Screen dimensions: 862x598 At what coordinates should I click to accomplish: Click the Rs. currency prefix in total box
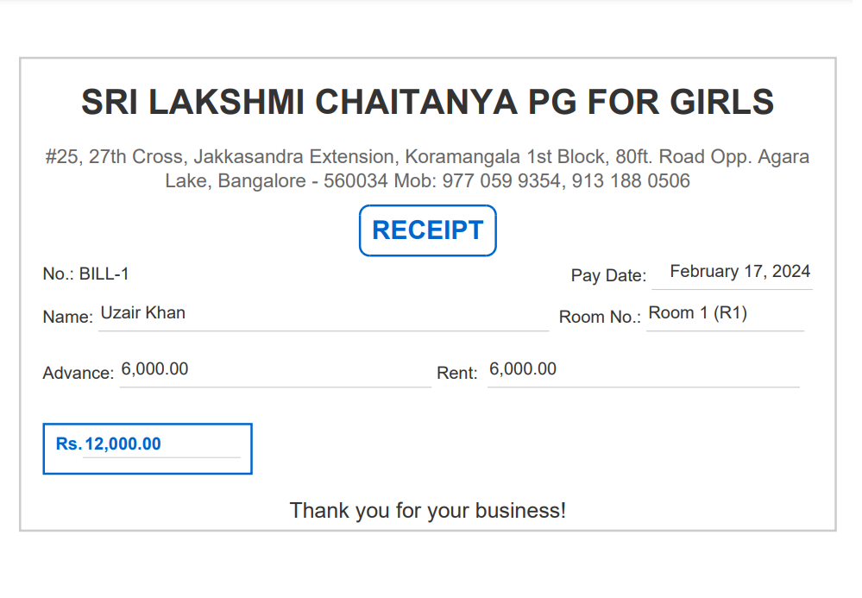68,444
